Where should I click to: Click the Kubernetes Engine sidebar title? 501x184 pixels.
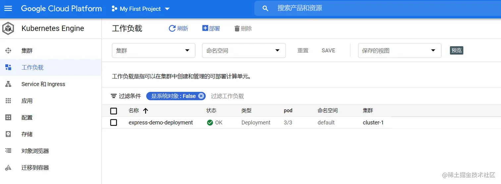click(x=53, y=28)
